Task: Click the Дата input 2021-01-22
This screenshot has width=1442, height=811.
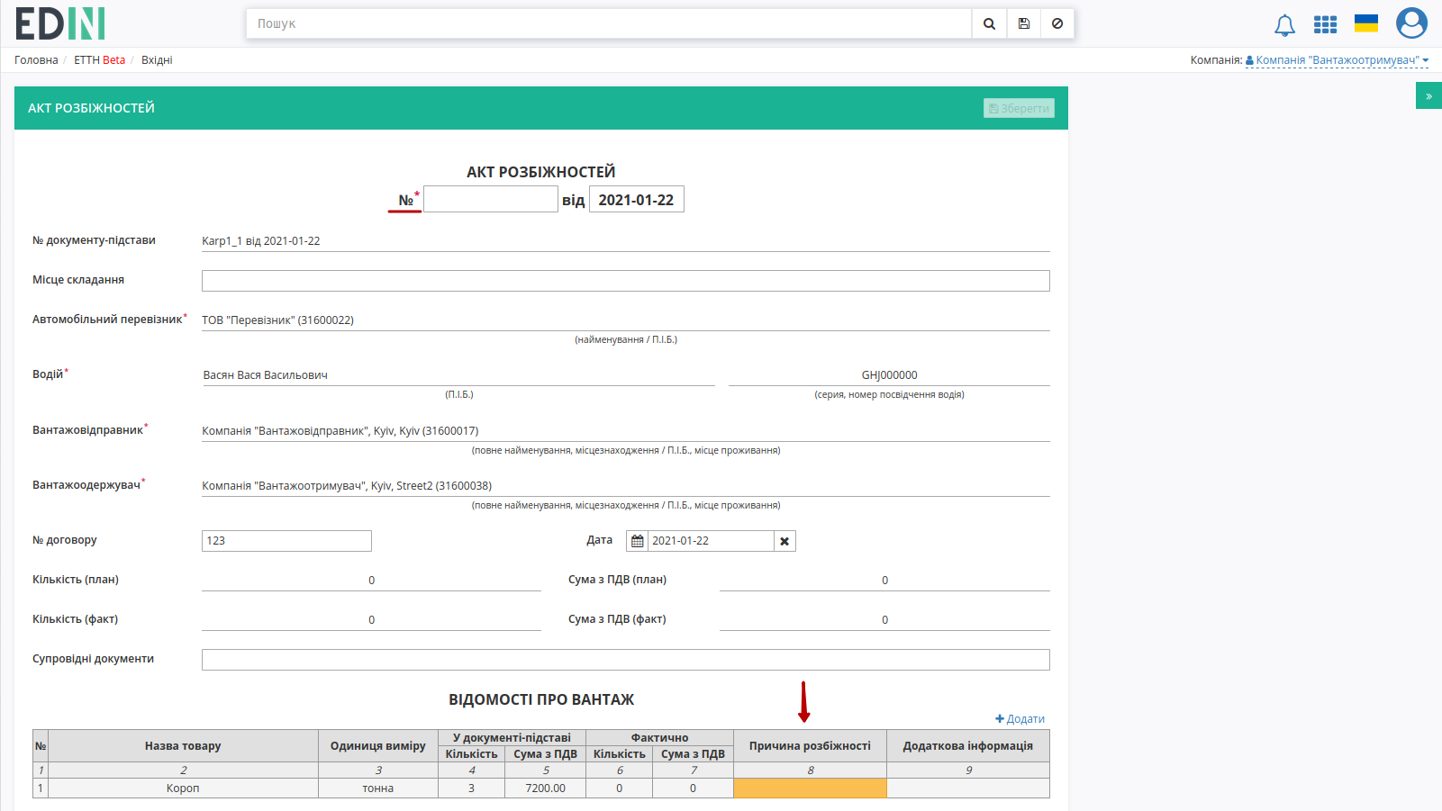Action: (x=711, y=541)
